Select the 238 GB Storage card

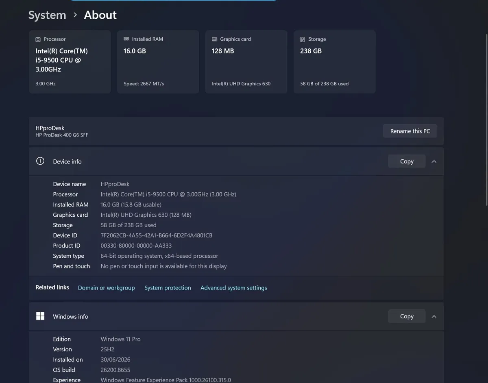click(x=335, y=62)
